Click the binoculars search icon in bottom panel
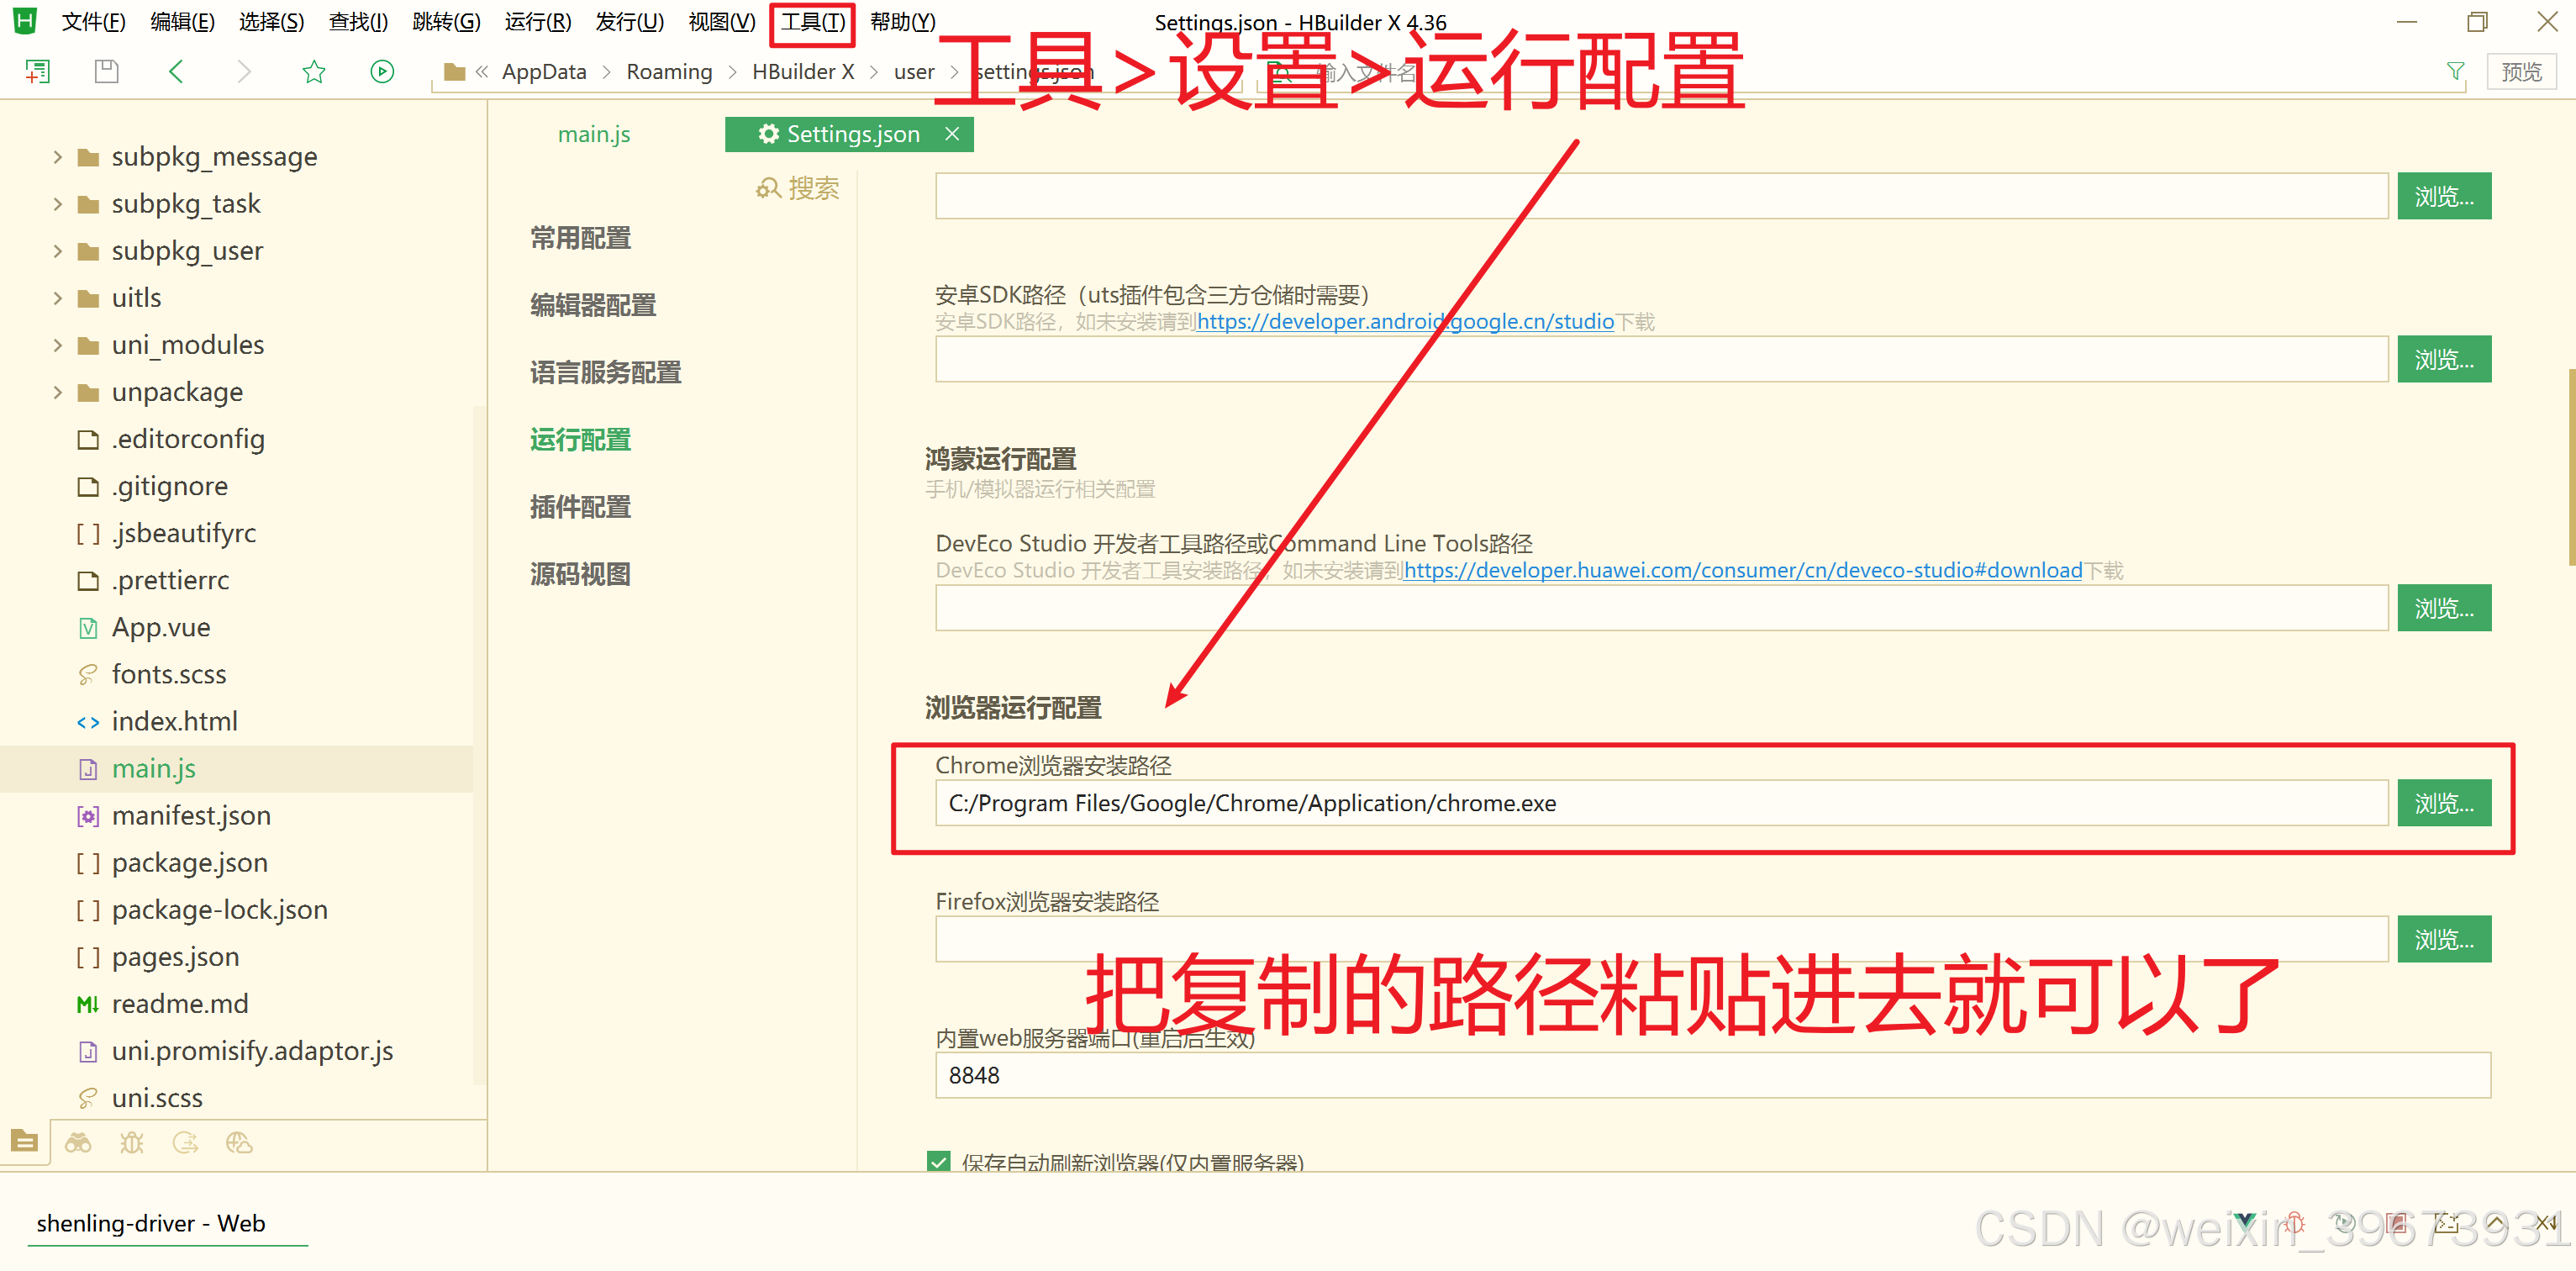 tap(78, 1142)
